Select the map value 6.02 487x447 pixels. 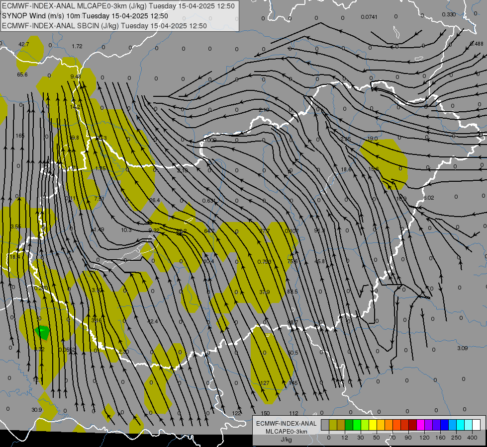click(429, 198)
